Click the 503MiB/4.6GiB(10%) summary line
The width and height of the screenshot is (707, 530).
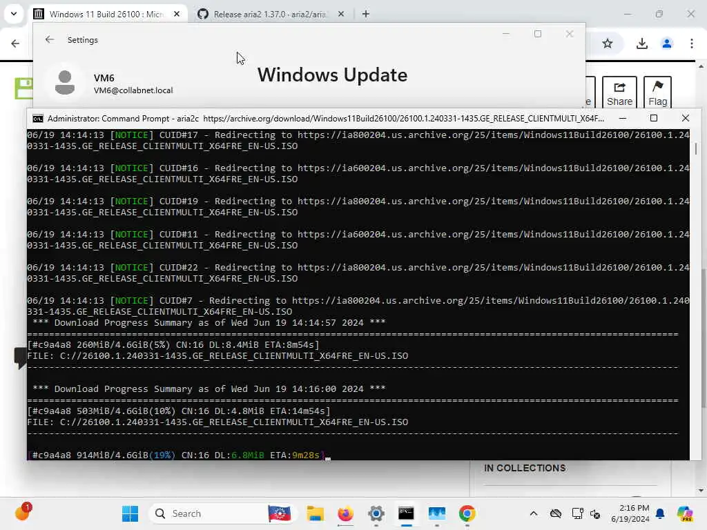[179, 411]
